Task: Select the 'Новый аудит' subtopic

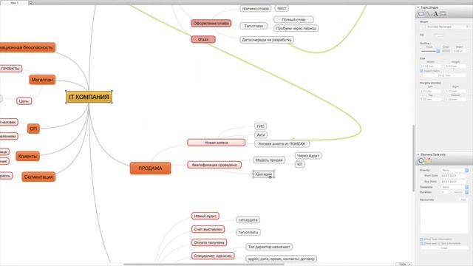Action: (205, 216)
